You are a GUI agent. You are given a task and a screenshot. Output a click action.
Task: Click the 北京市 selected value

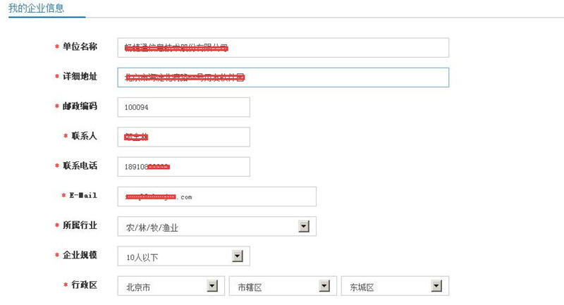(138, 287)
